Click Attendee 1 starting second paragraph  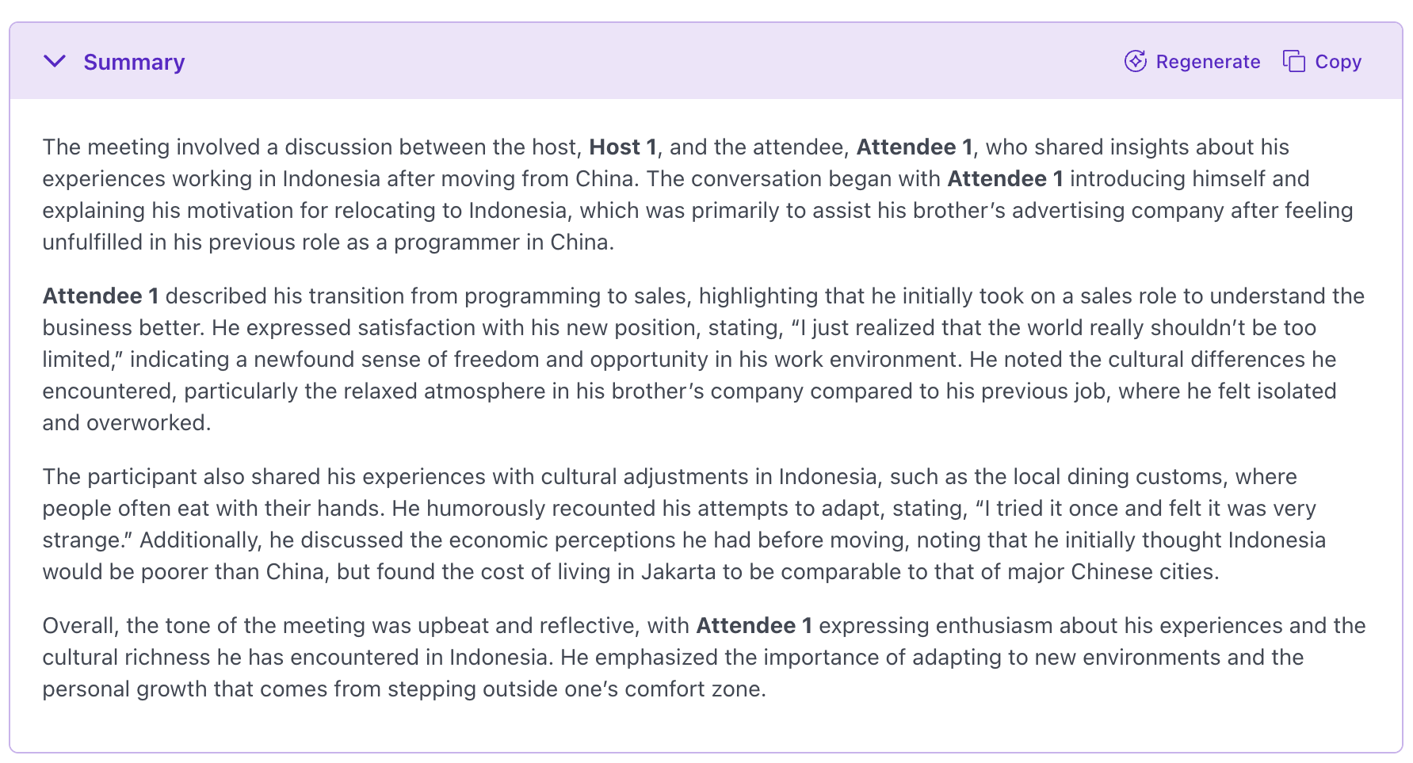[x=101, y=296]
